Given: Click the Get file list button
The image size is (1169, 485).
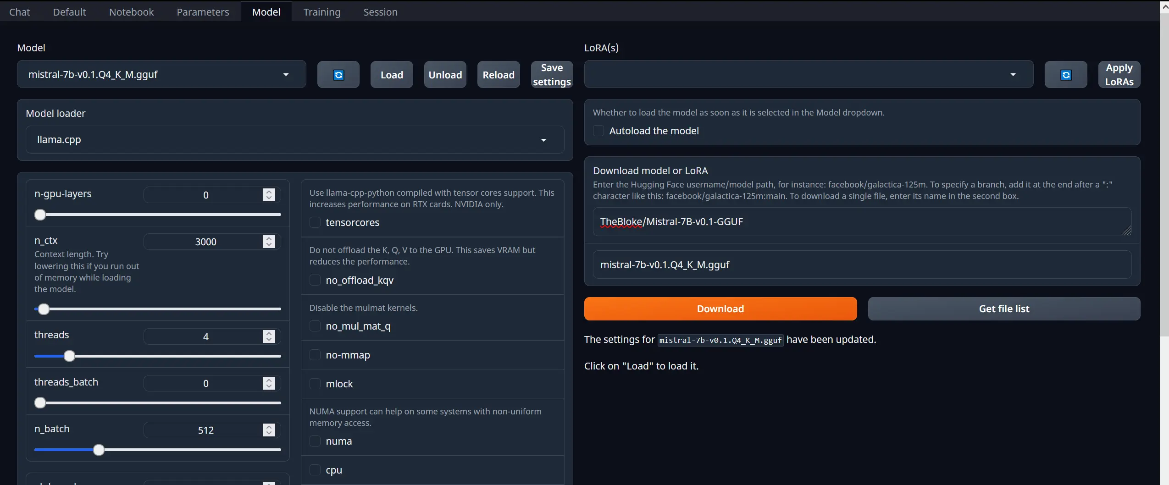Looking at the screenshot, I should (1004, 309).
